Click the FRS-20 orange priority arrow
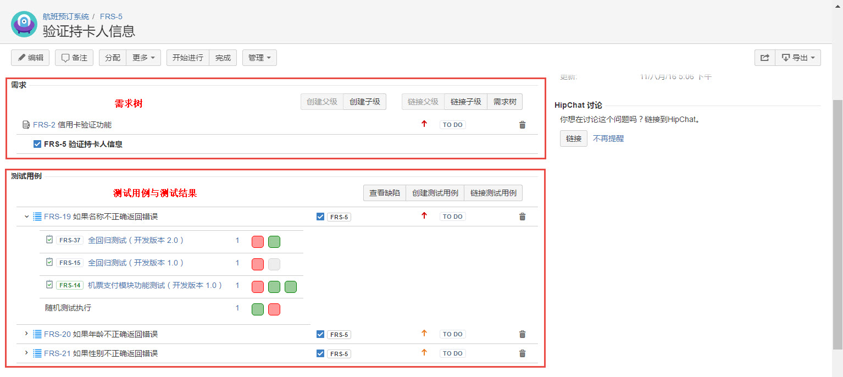This screenshot has width=843, height=377. pyautogui.click(x=424, y=334)
